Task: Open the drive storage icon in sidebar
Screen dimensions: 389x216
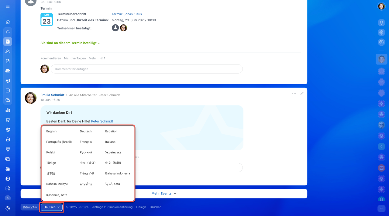Action: (8, 71)
